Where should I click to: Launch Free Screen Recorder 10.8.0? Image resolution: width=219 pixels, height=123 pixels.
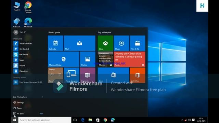[x=28, y=82]
